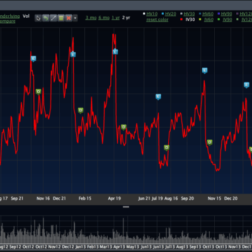Click the blue HV60 color swatch

(x=200, y=14)
